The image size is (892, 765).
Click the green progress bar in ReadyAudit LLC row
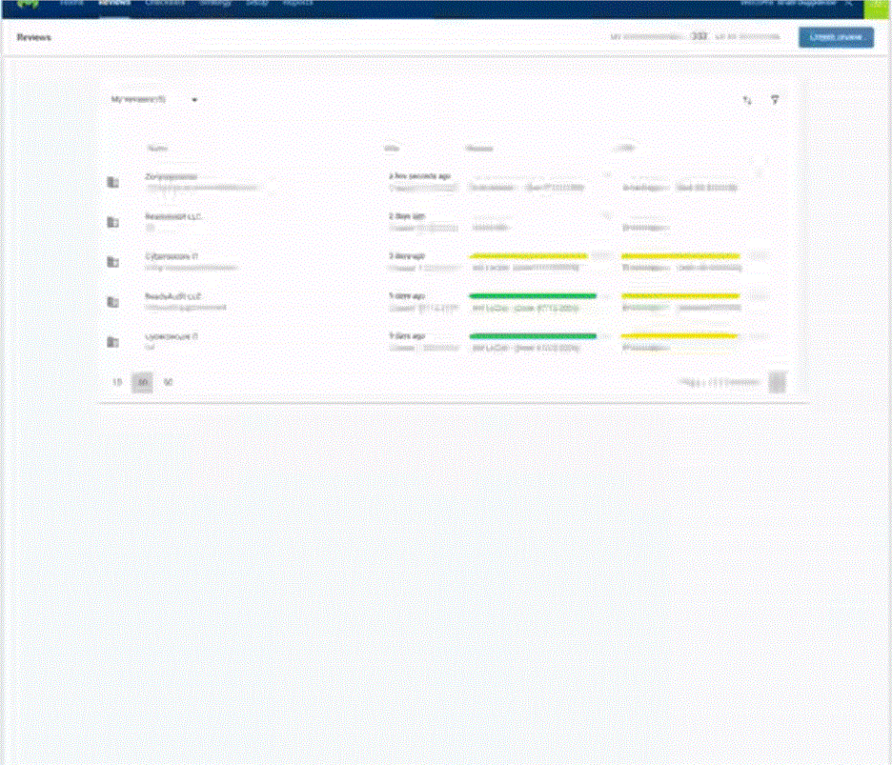[533, 295]
